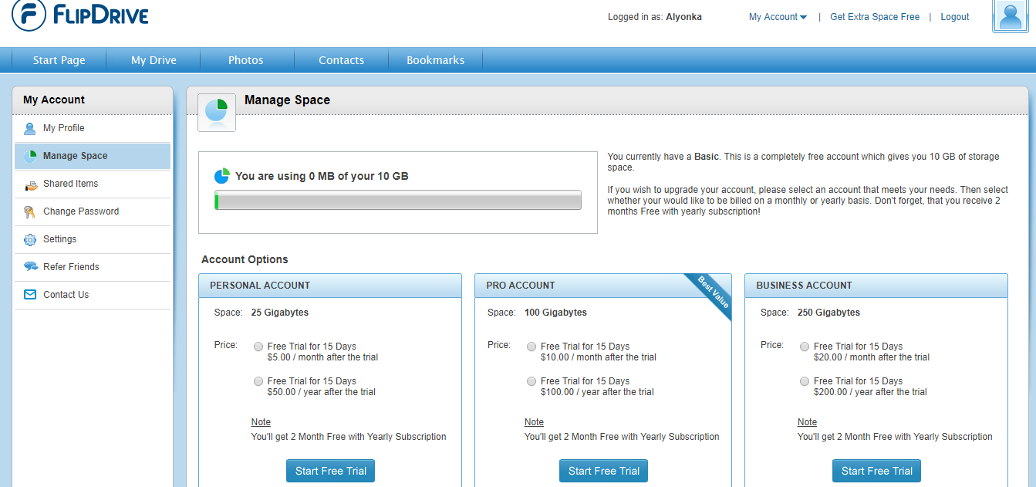Click the Note link in Pro Account
The image size is (1036, 487).
point(534,422)
